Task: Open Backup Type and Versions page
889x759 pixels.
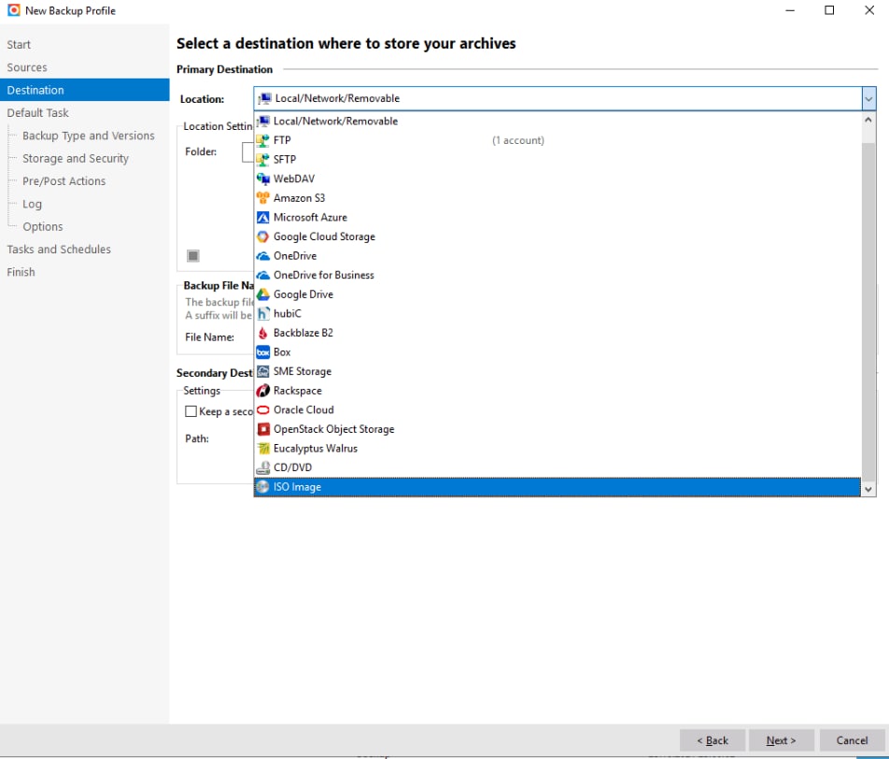Action: pos(89,136)
